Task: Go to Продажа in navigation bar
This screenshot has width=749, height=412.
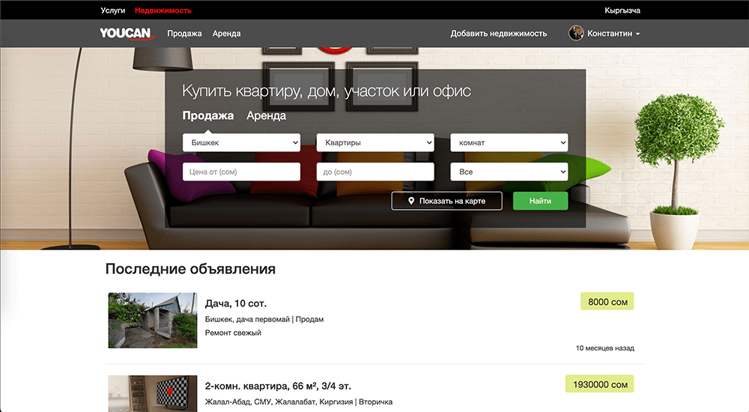Action: [x=184, y=34]
